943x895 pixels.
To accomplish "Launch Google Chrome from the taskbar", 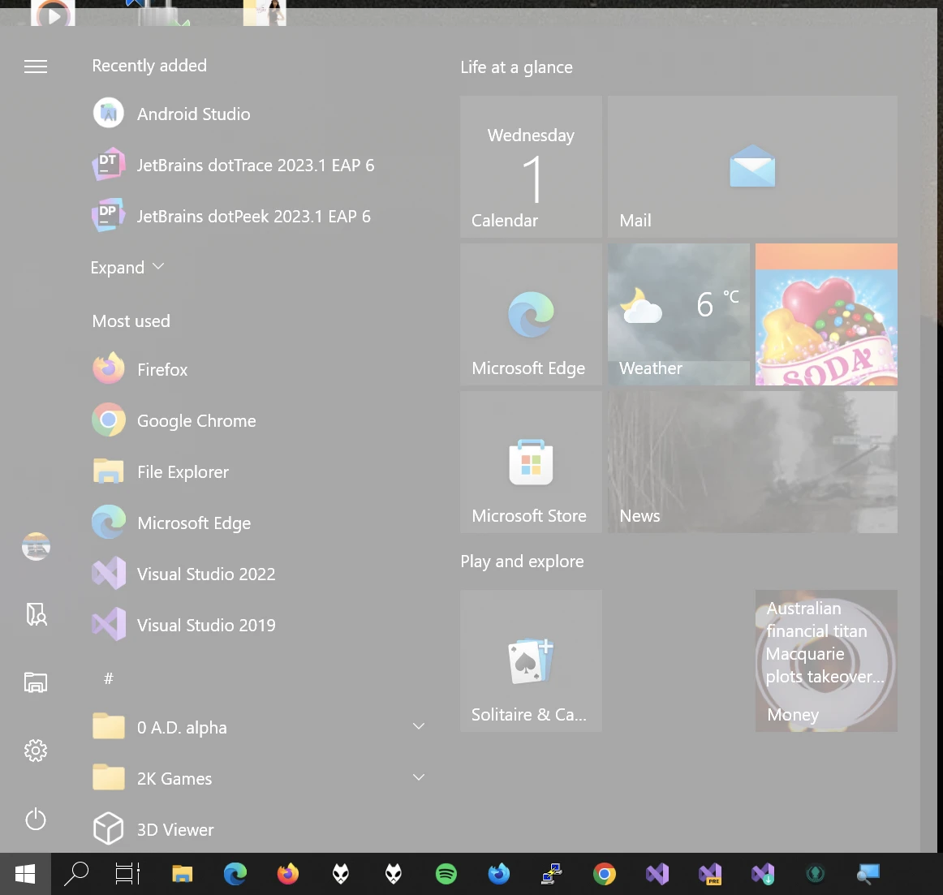I will (x=604, y=874).
